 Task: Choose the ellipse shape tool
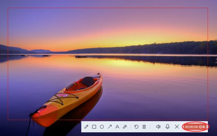102,127
